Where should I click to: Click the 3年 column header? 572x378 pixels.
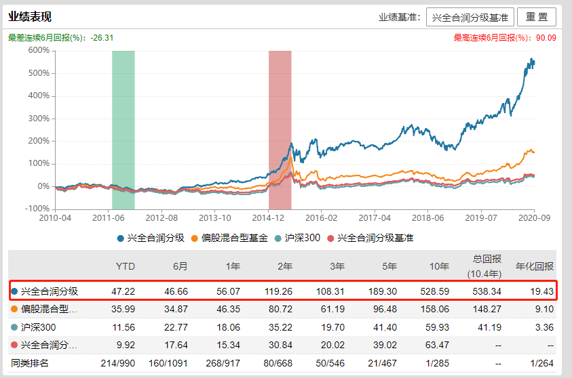(337, 267)
